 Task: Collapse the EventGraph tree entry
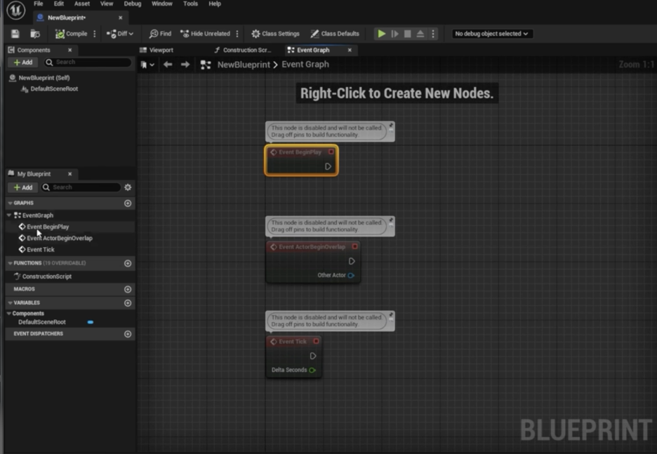pos(9,215)
